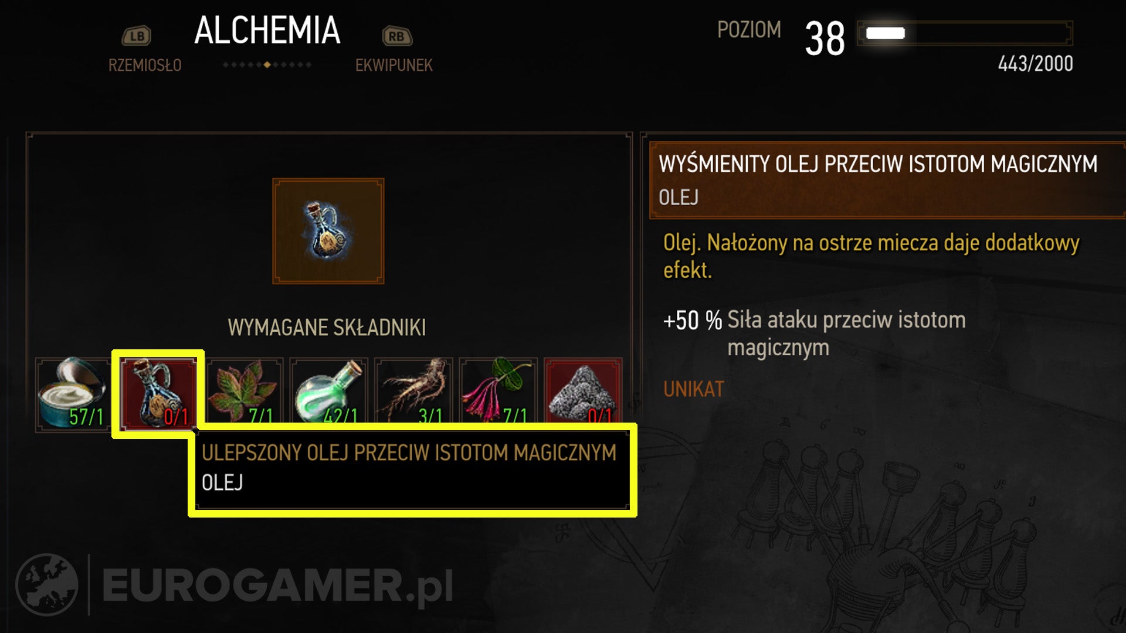
Task: Select the pink flower ingredient showing 7/1
Action: click(498, 390)
